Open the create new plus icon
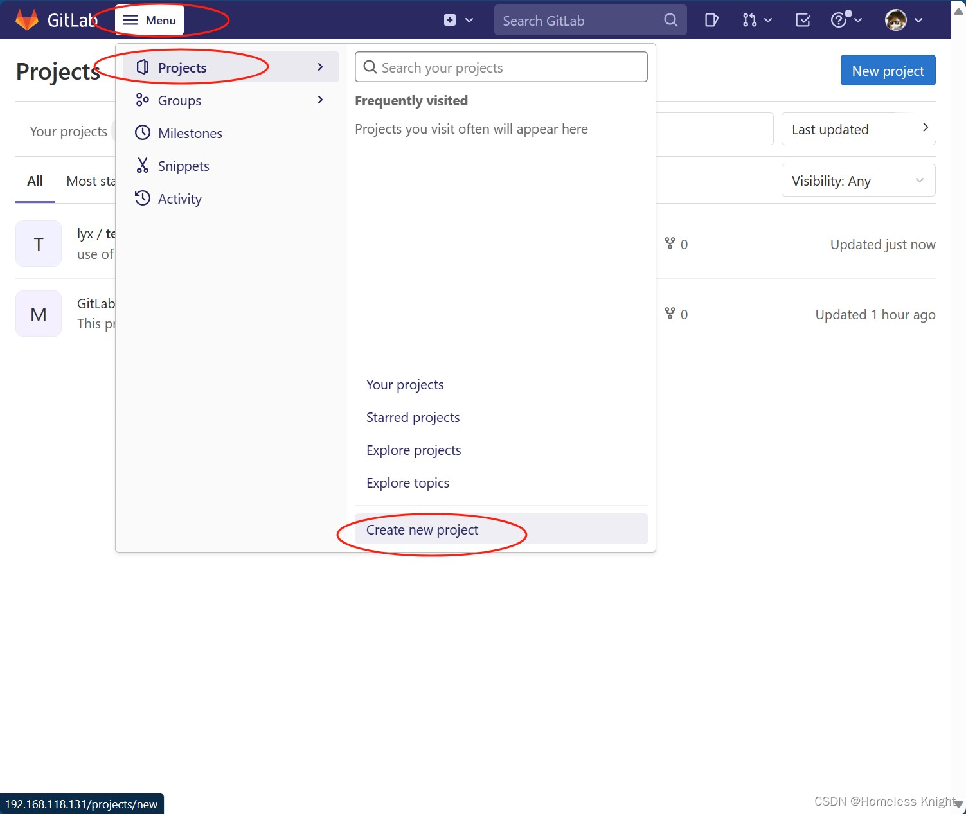Viewport: 966px width, 814px height. [450, 20]
